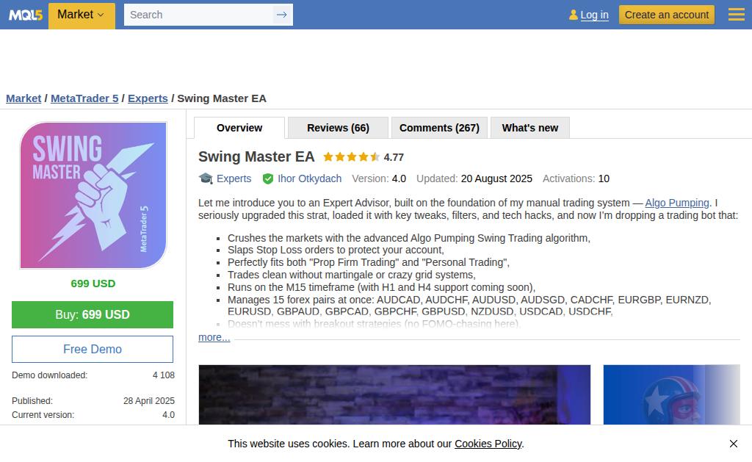Click the Activations value 10
Viewport: 752px width, 462px height.
(604, 178)
